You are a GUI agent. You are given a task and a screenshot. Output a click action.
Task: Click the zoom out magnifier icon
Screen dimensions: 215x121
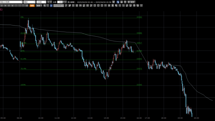point(48,6)
